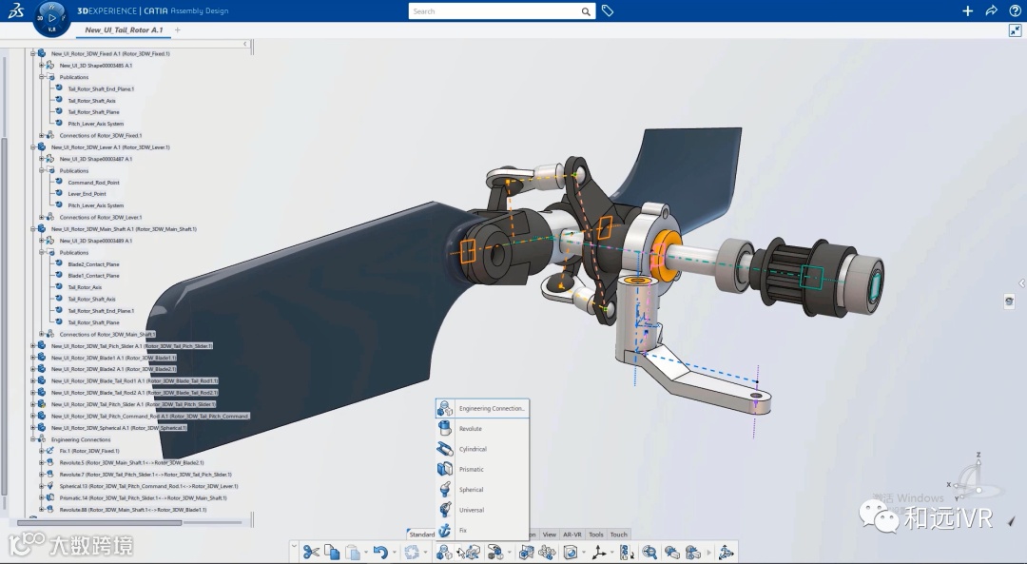
Task: Click the Copy icon in bottom toolbar
Action: coord(332,553)
